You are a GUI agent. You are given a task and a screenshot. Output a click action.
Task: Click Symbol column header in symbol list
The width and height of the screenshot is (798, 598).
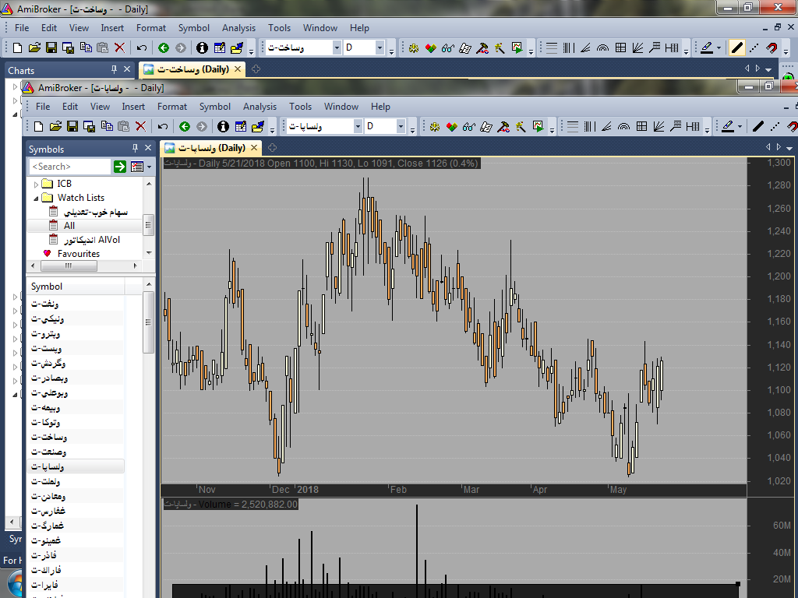click(x=76, y=287)
